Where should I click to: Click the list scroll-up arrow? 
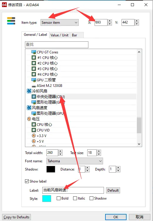pos(139,52)
